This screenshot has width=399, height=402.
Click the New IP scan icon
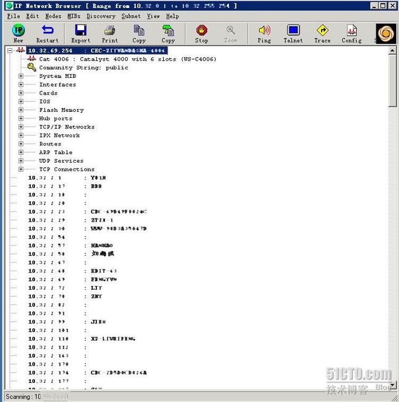point(18,31)
